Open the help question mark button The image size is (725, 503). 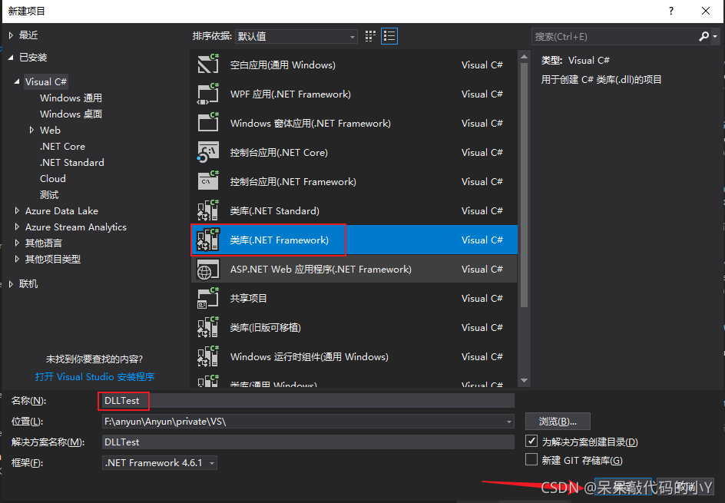tap(671, 11)
